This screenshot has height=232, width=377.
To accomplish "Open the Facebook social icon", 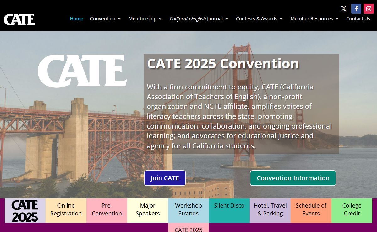I will [x=356, y=9].
